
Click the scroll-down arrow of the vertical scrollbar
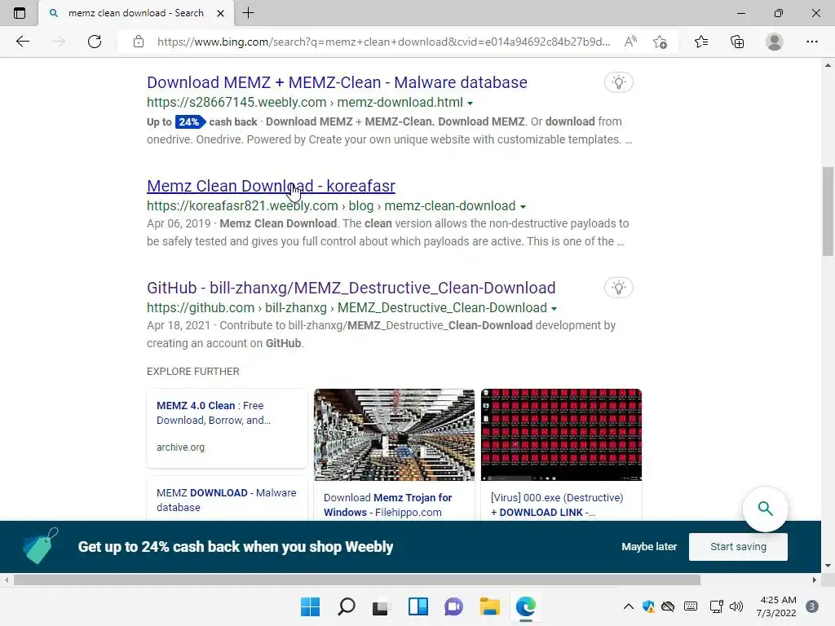(x=828, y=566)
